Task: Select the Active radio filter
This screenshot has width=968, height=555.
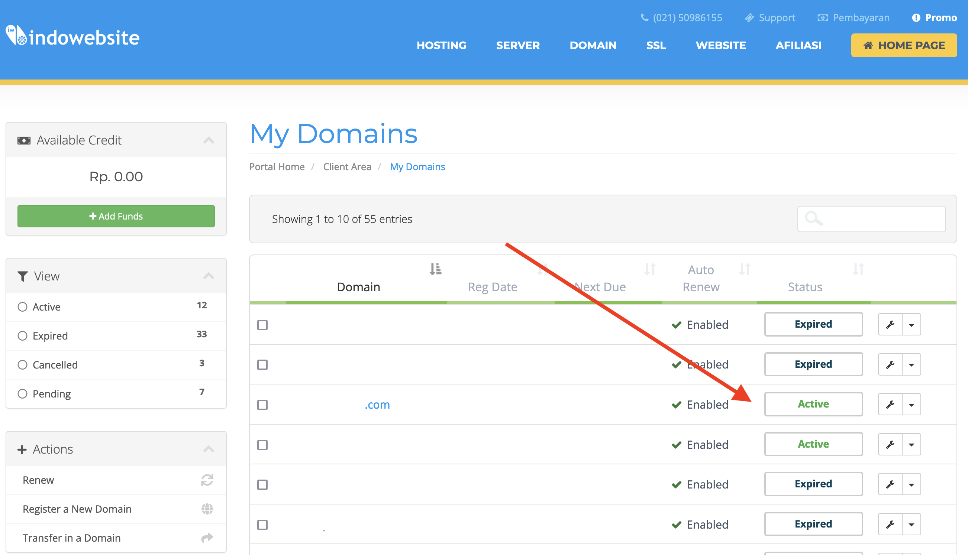Action: [23, 307]
